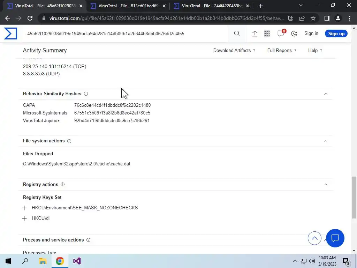
Task: Click the share page icon
Action: click(302, 18)
